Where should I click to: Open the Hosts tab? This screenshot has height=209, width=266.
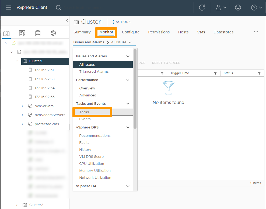(x=183, y=32)
